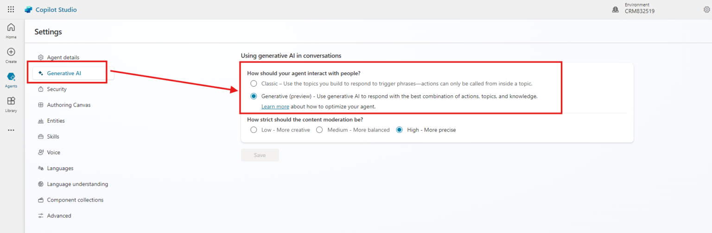Image resolution: width=712 pixels, height=233 pixels.
Task: Expand the more options ellipsis in left rail
Action: click(x=11, y=130)
